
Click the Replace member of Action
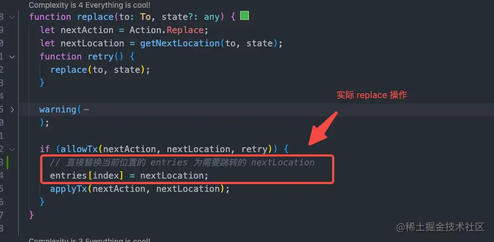point(185,30)
